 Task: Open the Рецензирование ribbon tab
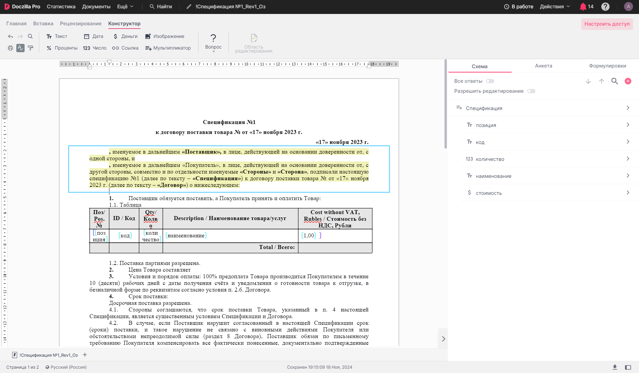[x=81, y=24]
